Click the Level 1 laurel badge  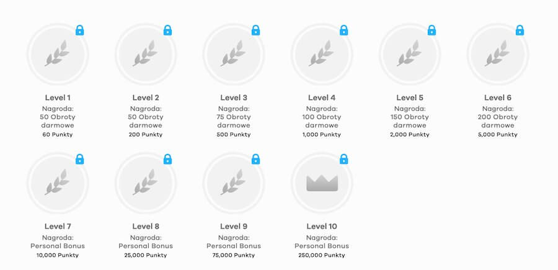click(x=58, y=54)
